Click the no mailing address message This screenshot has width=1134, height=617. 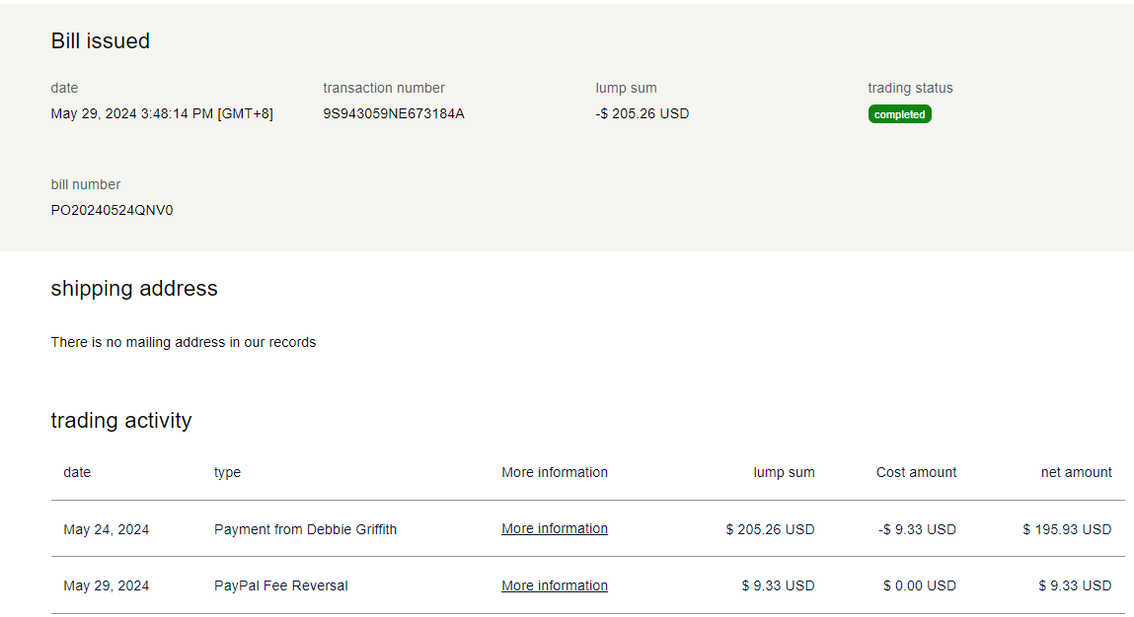click(184, 342)
